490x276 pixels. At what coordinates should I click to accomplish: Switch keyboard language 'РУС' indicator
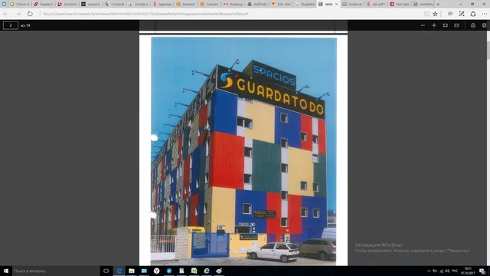coord(455,271)
